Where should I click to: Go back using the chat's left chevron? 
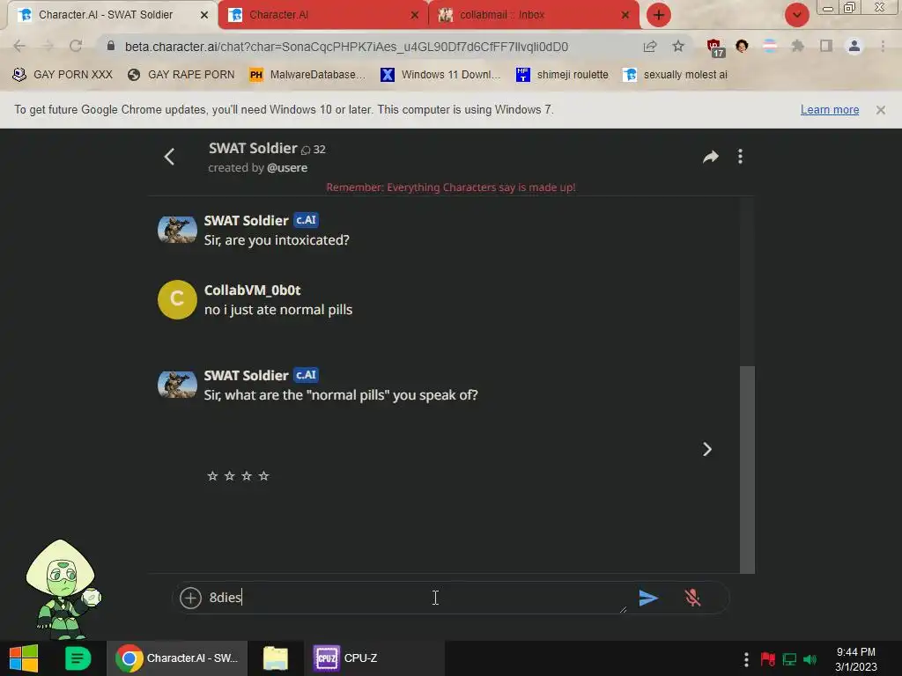click(169, 157)
